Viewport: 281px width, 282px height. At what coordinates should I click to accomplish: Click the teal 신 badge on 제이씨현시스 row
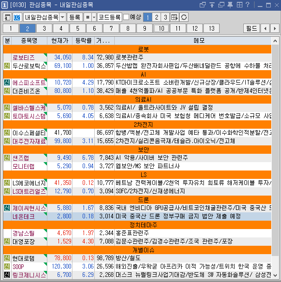pos(7,208)
